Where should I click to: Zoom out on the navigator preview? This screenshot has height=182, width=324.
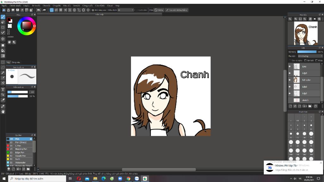(305, 19)
